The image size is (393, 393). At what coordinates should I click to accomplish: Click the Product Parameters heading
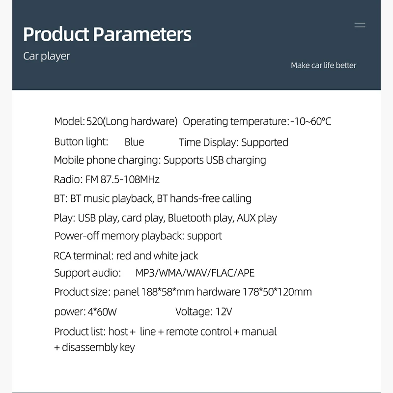click(x=107, y=34)
